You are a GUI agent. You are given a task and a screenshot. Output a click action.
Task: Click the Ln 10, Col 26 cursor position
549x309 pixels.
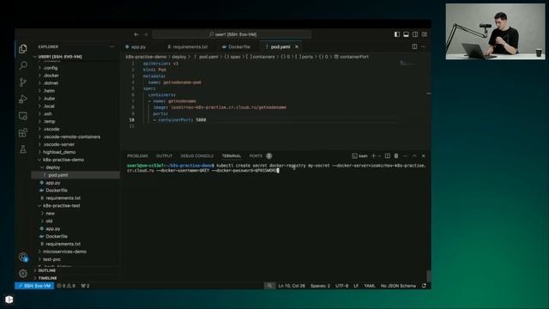coord(292,286)
